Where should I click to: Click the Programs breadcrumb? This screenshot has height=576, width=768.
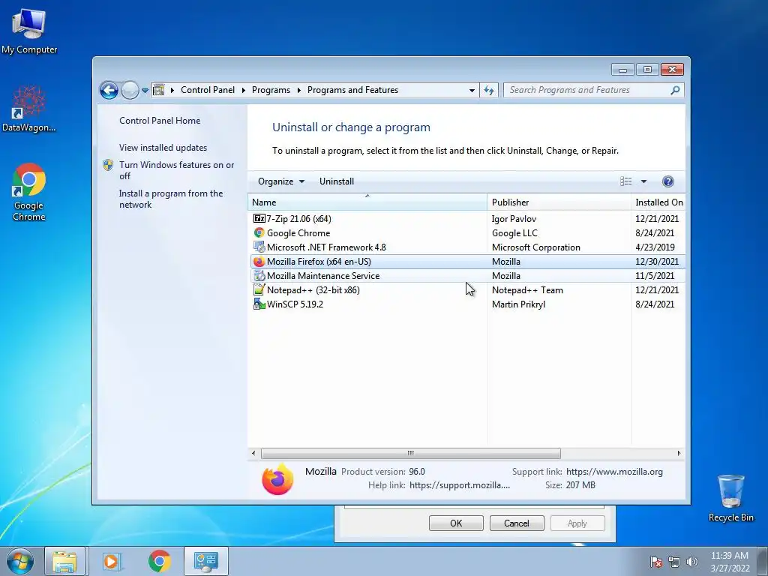271,90
